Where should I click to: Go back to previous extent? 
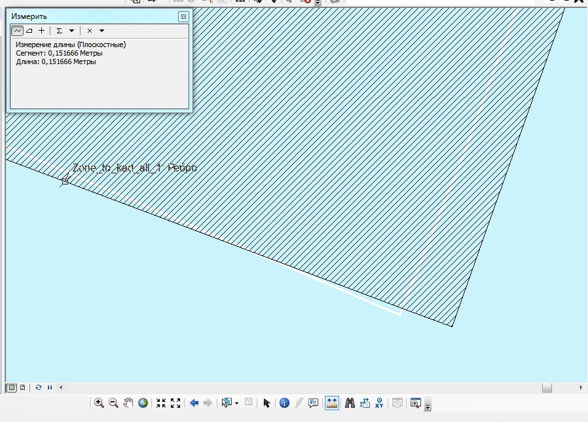[194, 403]
